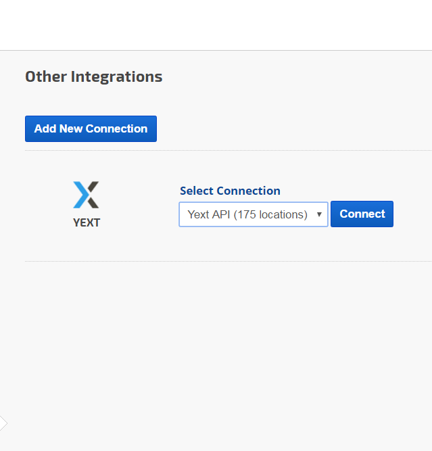
Task: Click the Add New Connection button
Action: tap(91, 128)
